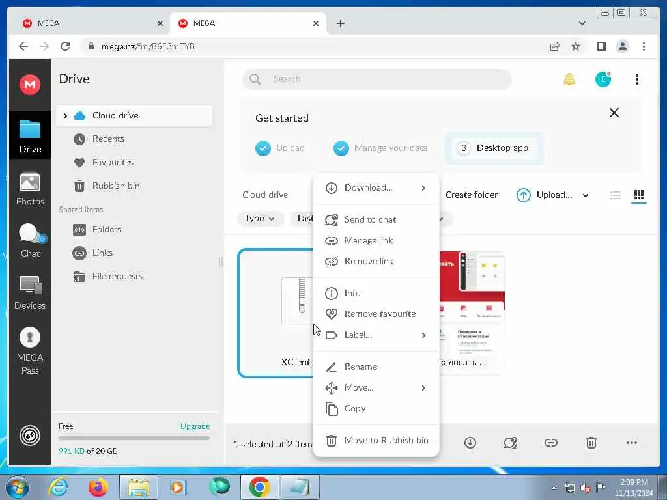Open Info for the selected file
Screen dimensions: 667x500
click(x=376, y=293)
